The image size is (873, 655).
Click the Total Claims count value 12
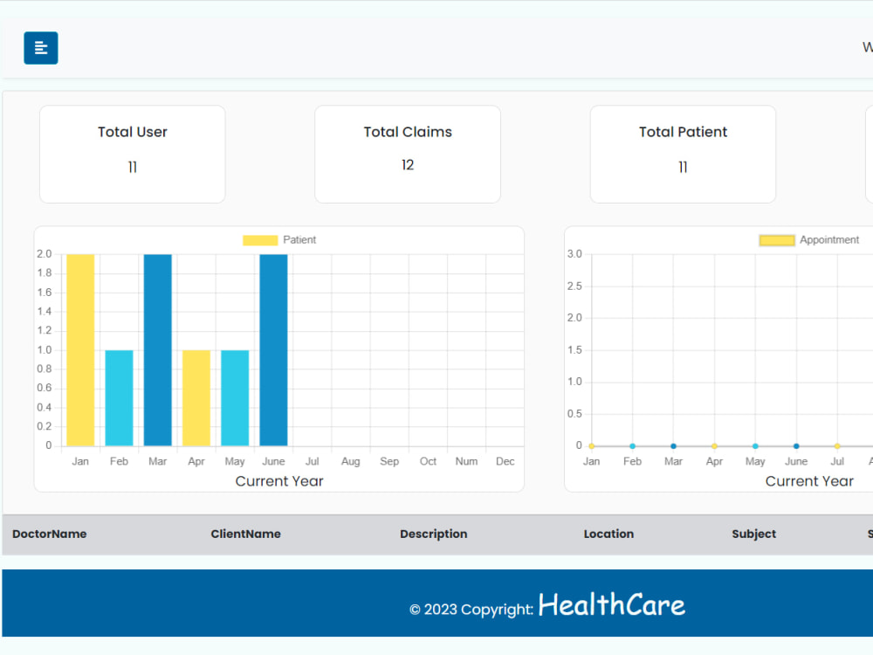(408, 165)
